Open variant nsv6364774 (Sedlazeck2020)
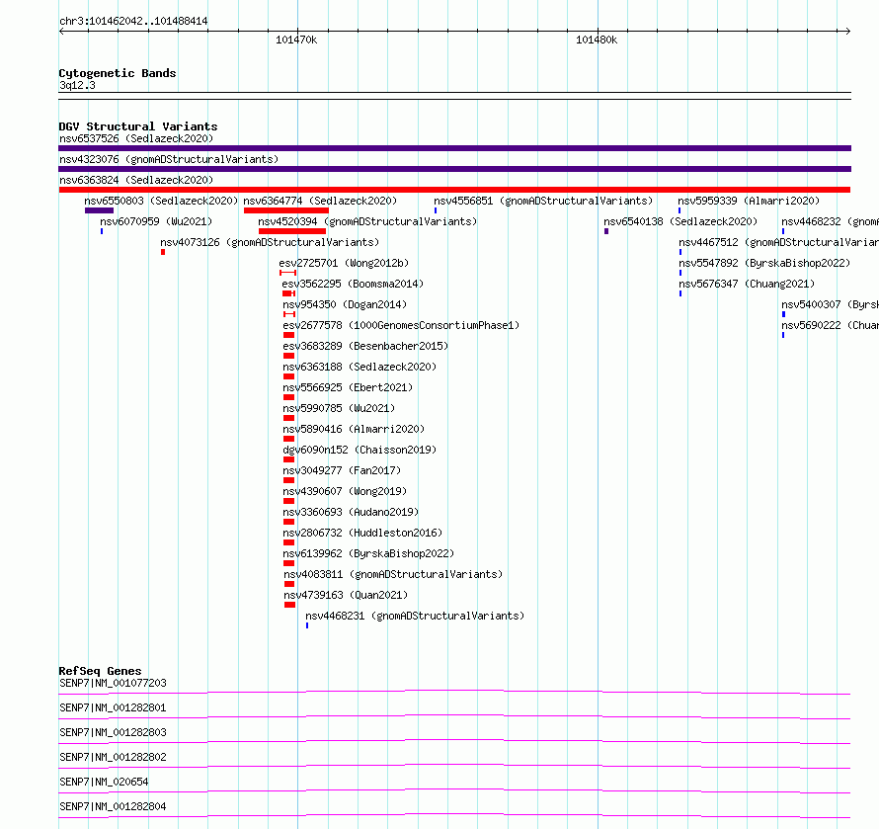 click(320, 201)
